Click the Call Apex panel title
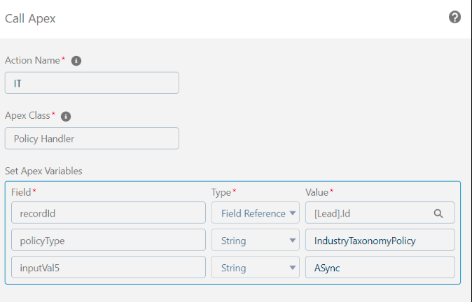Viewport: 472px width, 302px height. [30, 19]
